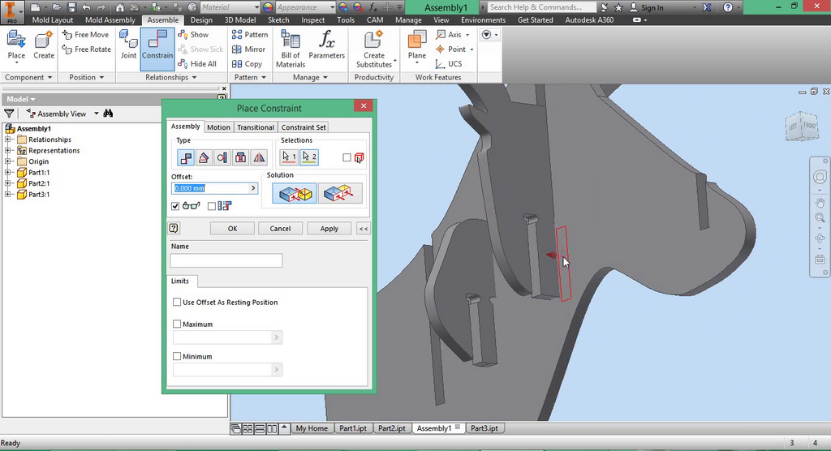The image size is (831, 451).
Task: Toggle Pick part first checkbox
Action: [347, 157]
